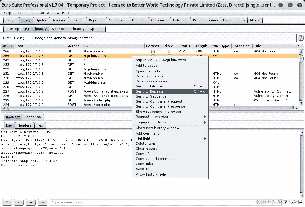Select Add comment in context menu
Image resolution: width=305 pixels, height=207 pixels.
point(170,133)
